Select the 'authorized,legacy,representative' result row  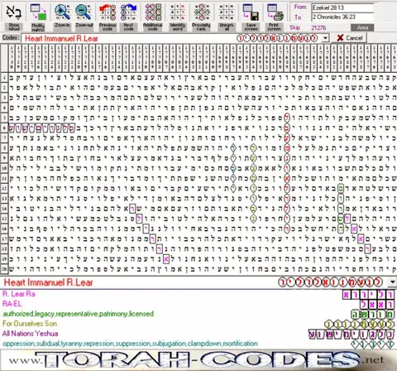198,314
